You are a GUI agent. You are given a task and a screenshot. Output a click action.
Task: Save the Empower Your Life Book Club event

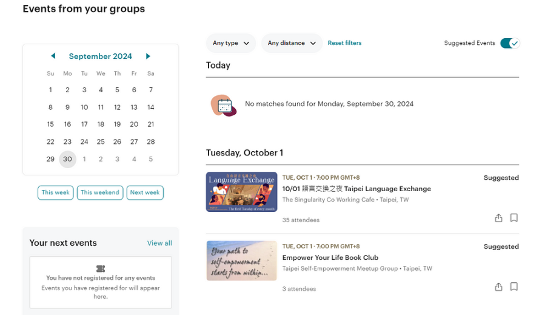click(x=514, y=287)
